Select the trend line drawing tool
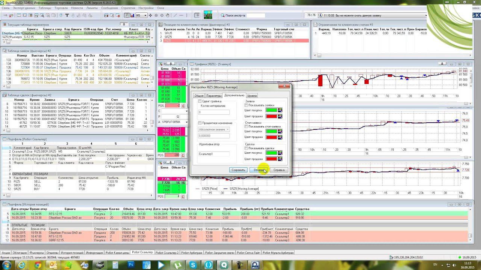This screenshot has height=270, width=481. (175, 15)
